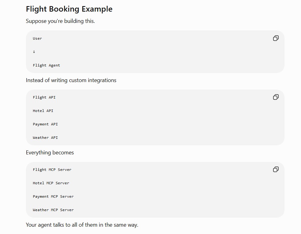This screenshot has height=234, width=301.
Task: Click the 'Everything becomes' paragraph
Action: [x=50, y=153]
